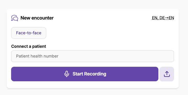
Task: Tap the mic glyph left of Start Recording
Action: coord(67,74)
